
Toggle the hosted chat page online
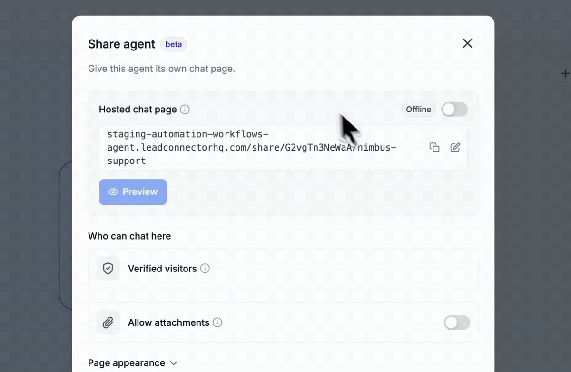click(x=454, y=110)
